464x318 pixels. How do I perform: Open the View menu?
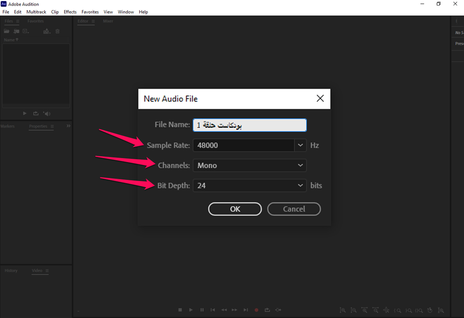click(x=108, y=12)
